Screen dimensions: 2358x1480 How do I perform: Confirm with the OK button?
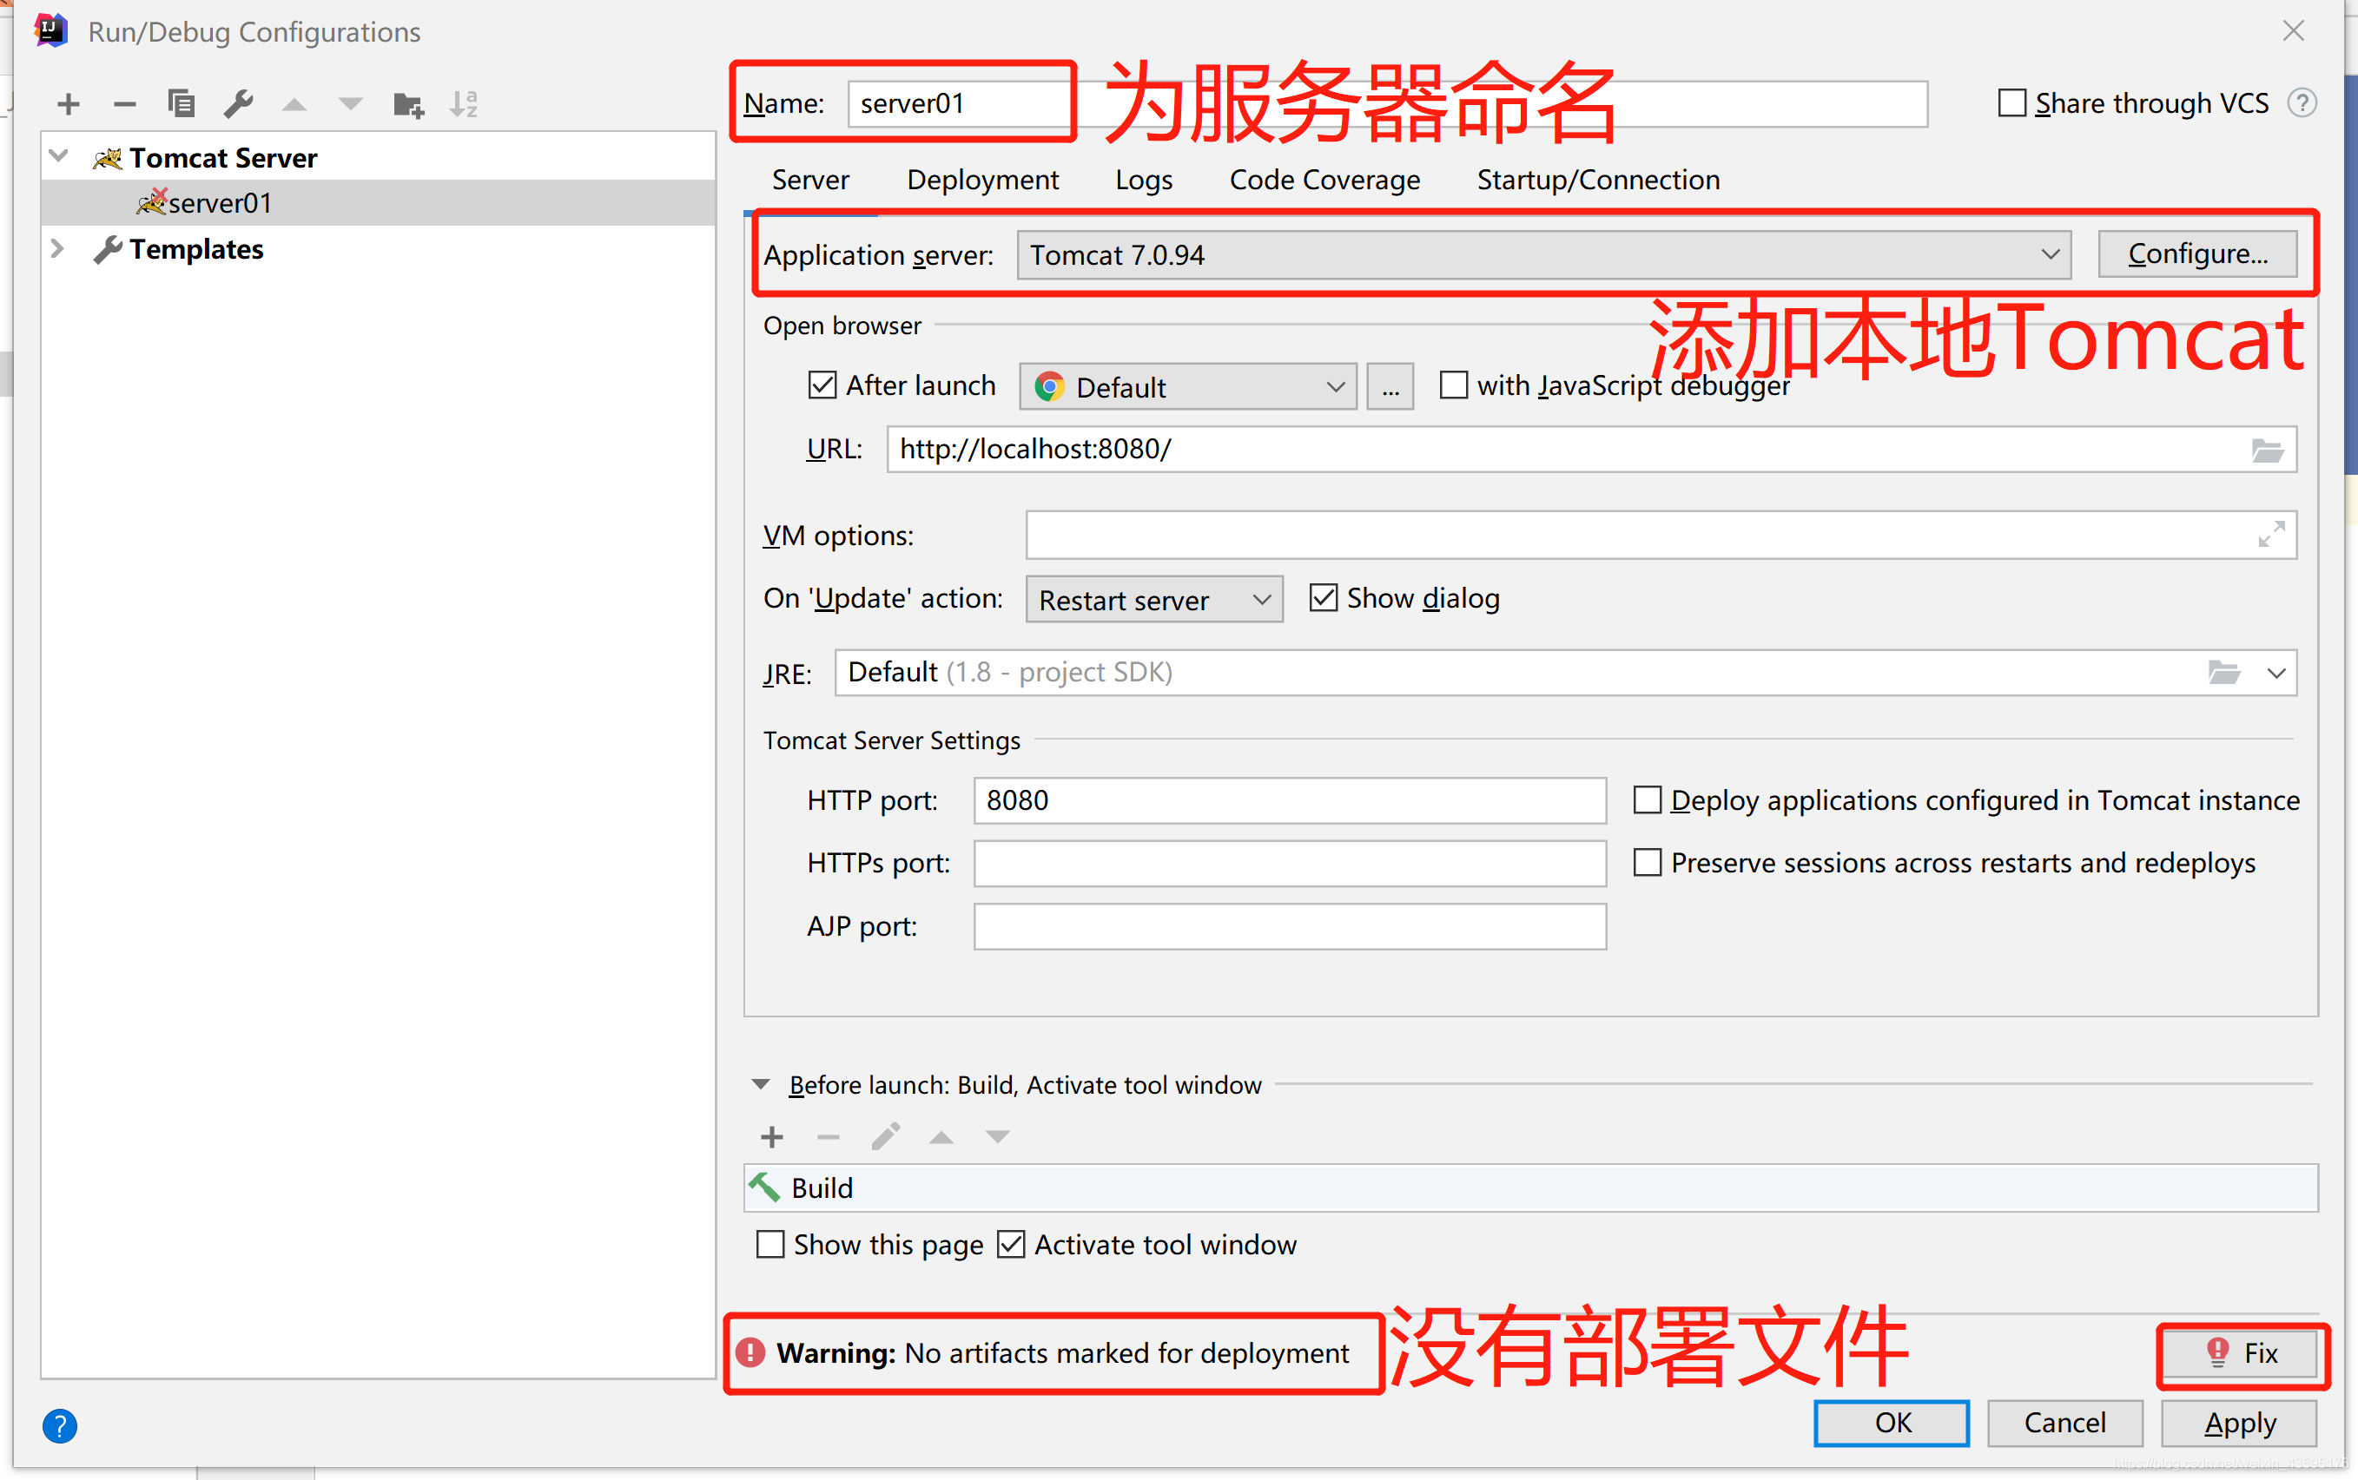pos(1891,1422)
